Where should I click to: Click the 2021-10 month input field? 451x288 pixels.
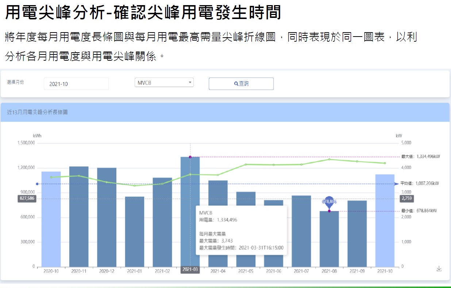click(x=76, y=84)
